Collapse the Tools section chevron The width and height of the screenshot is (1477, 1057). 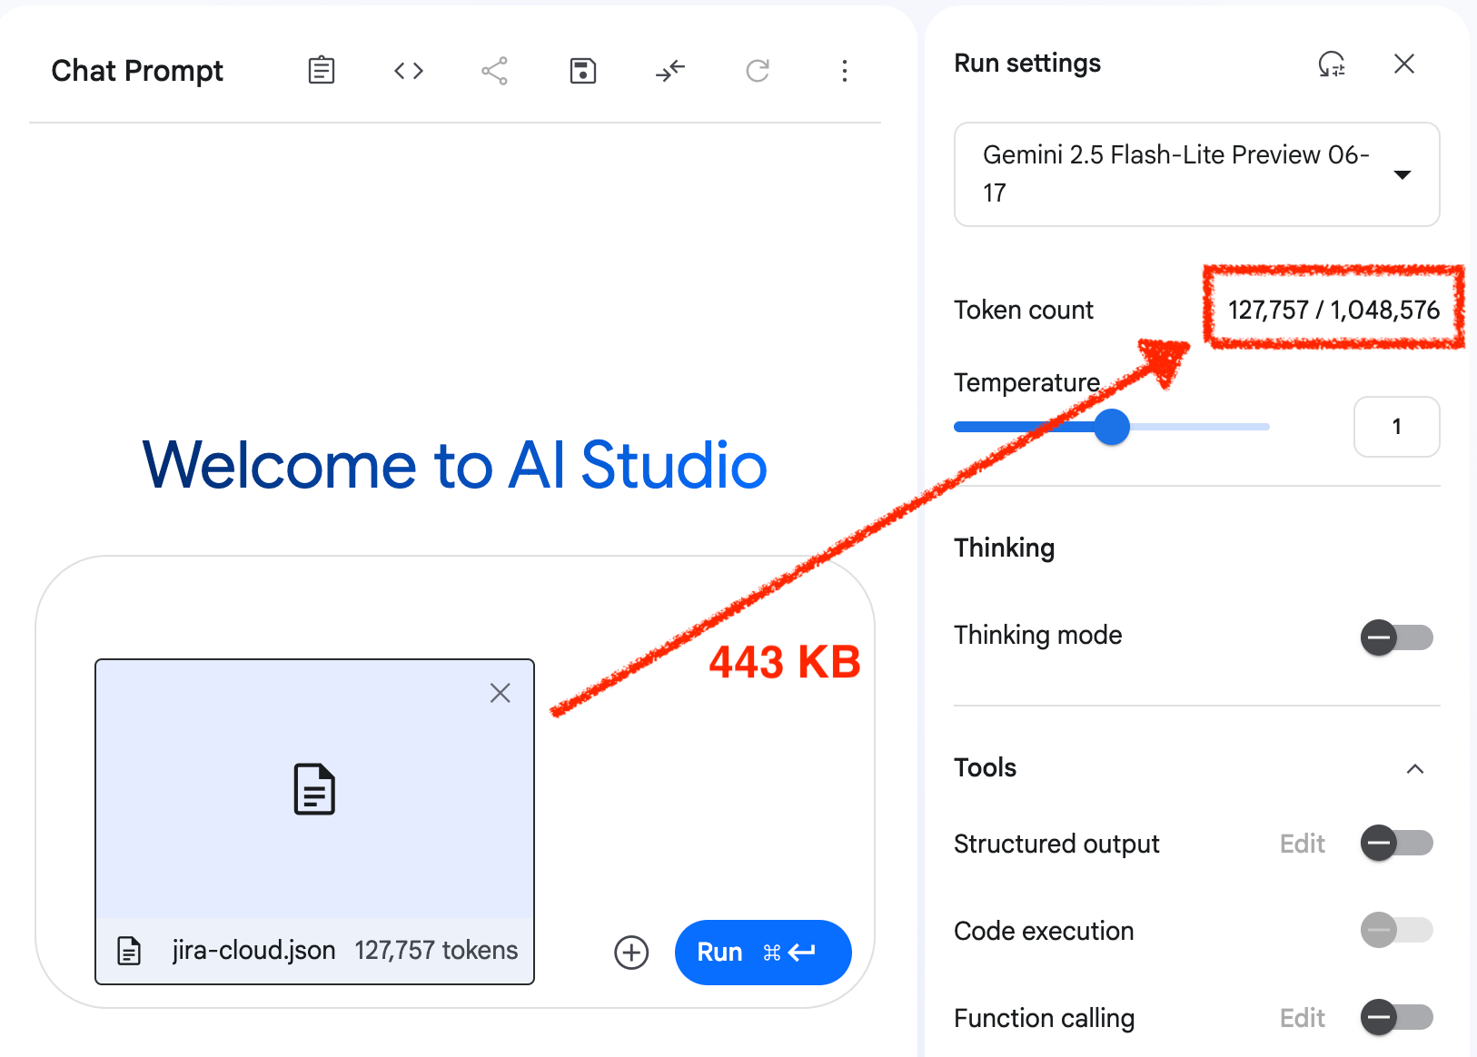pos(1415,769)
